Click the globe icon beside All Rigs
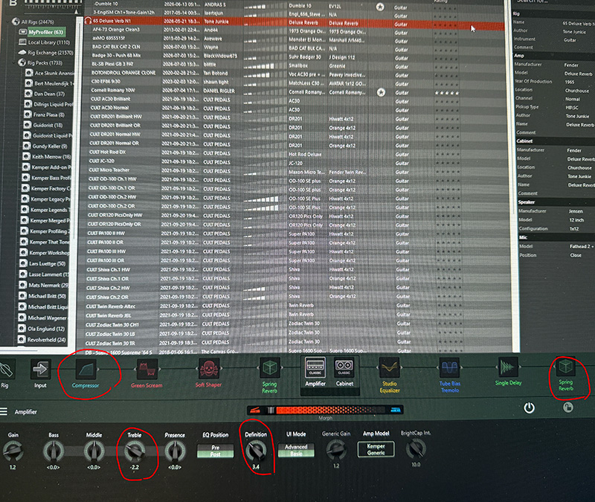The image size is (595, 502). [16, 22]
